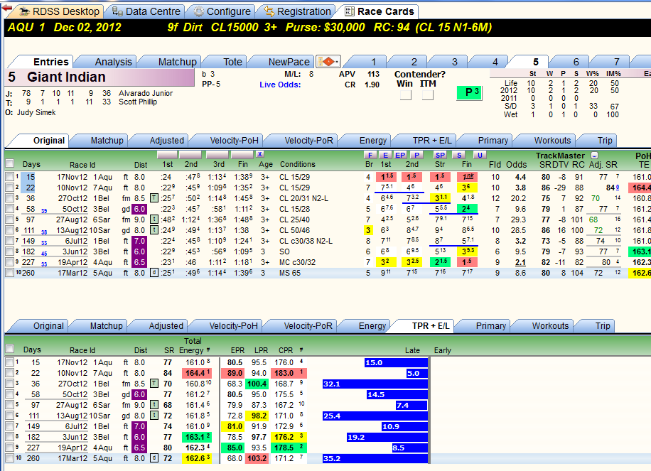The height and width of the screenshot is (471, 651).
Task: Check the 10Nov12 row in upper table
Action: tap(10, 188)
